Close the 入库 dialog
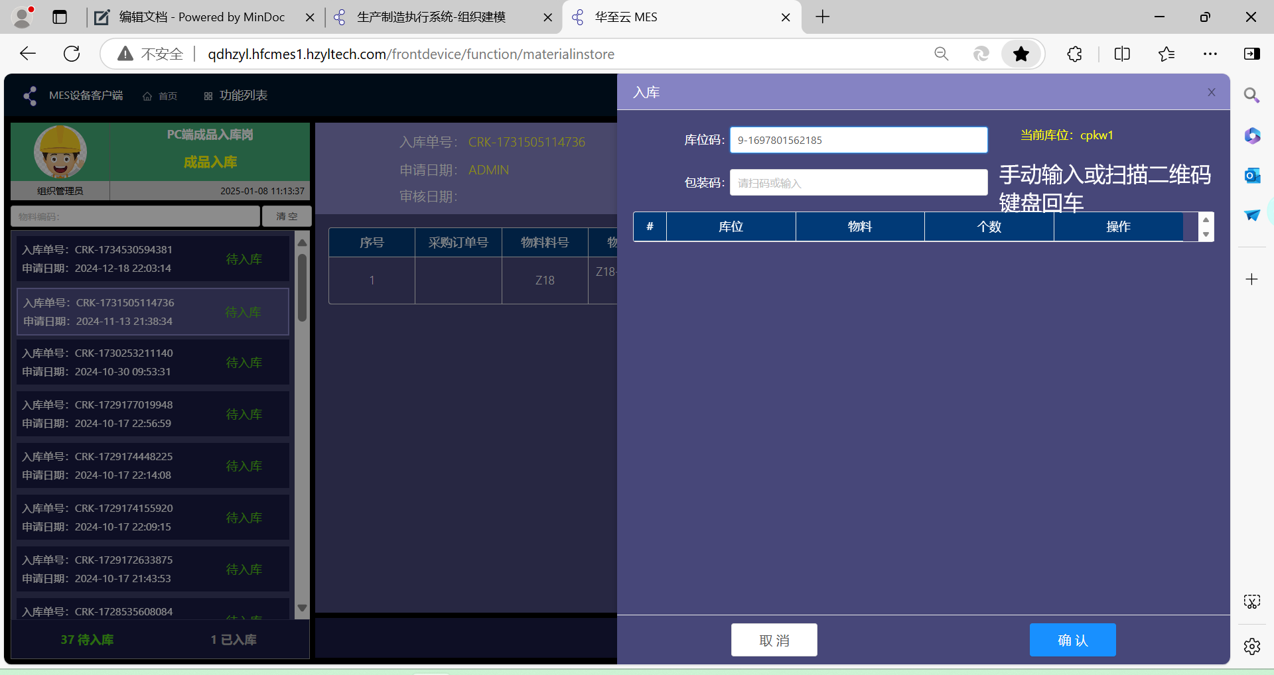The height and width of the screenshot is (675, 1274). [x=1212, y=92]
